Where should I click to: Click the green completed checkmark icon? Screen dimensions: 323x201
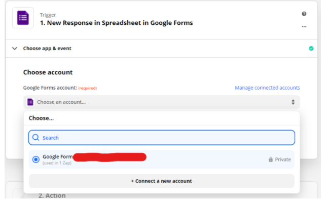point(311,48)
